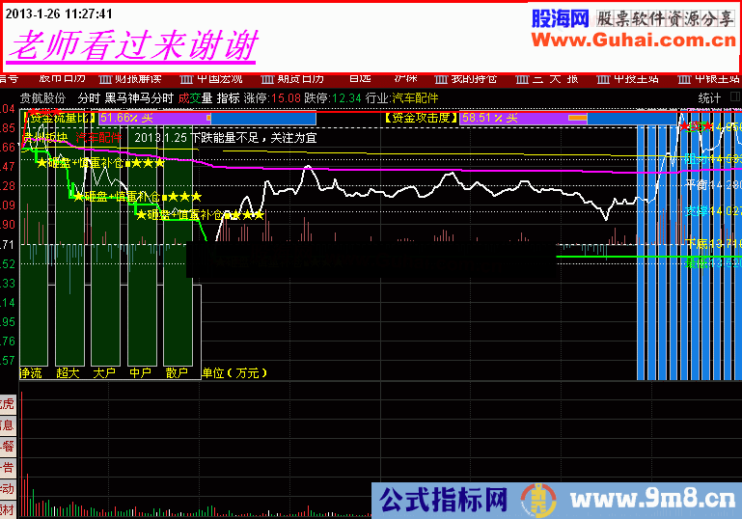The width and height of the screenshot is (742, 519).
Task: Click the tallest red volume bar at open
Action: pyautogui.click(x=22, y=455)
